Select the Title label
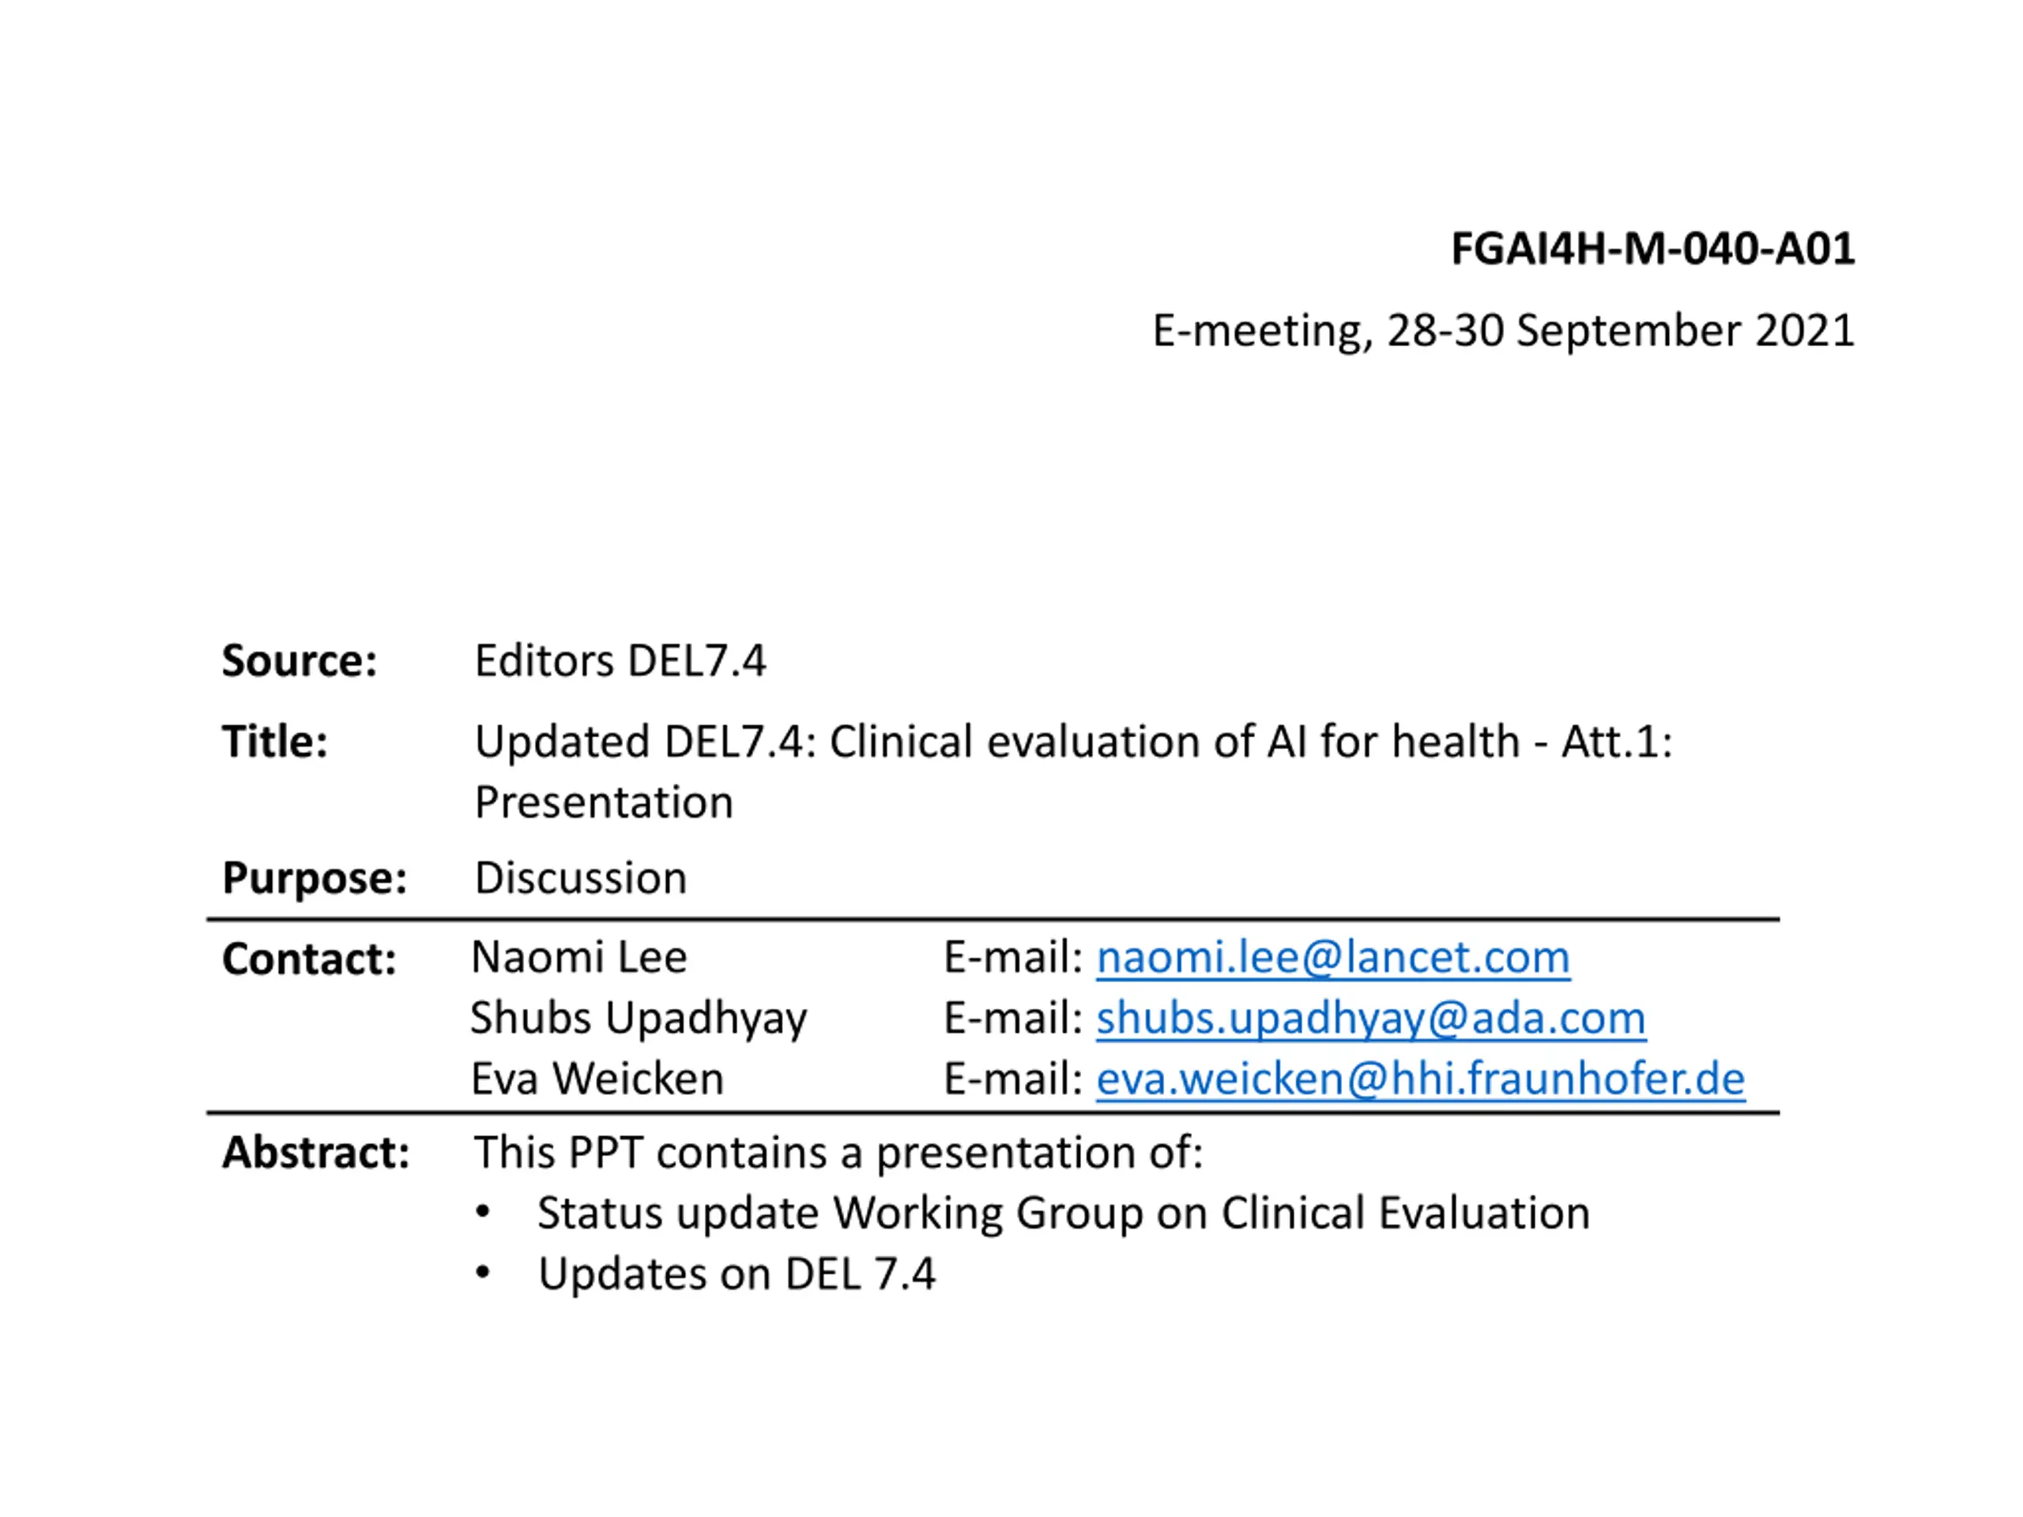Screen dimensions: 2023x1517 point(274,740)
